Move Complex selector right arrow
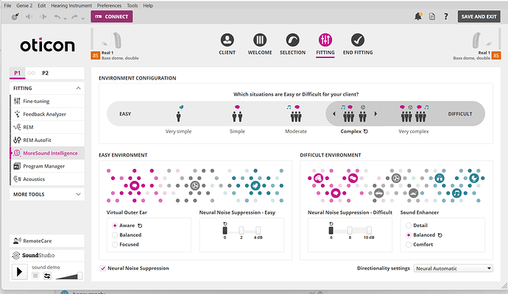508x294 pixels. point(375,114)
